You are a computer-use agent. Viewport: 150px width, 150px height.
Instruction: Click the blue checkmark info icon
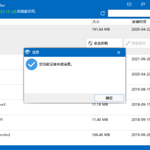[32, 64]
